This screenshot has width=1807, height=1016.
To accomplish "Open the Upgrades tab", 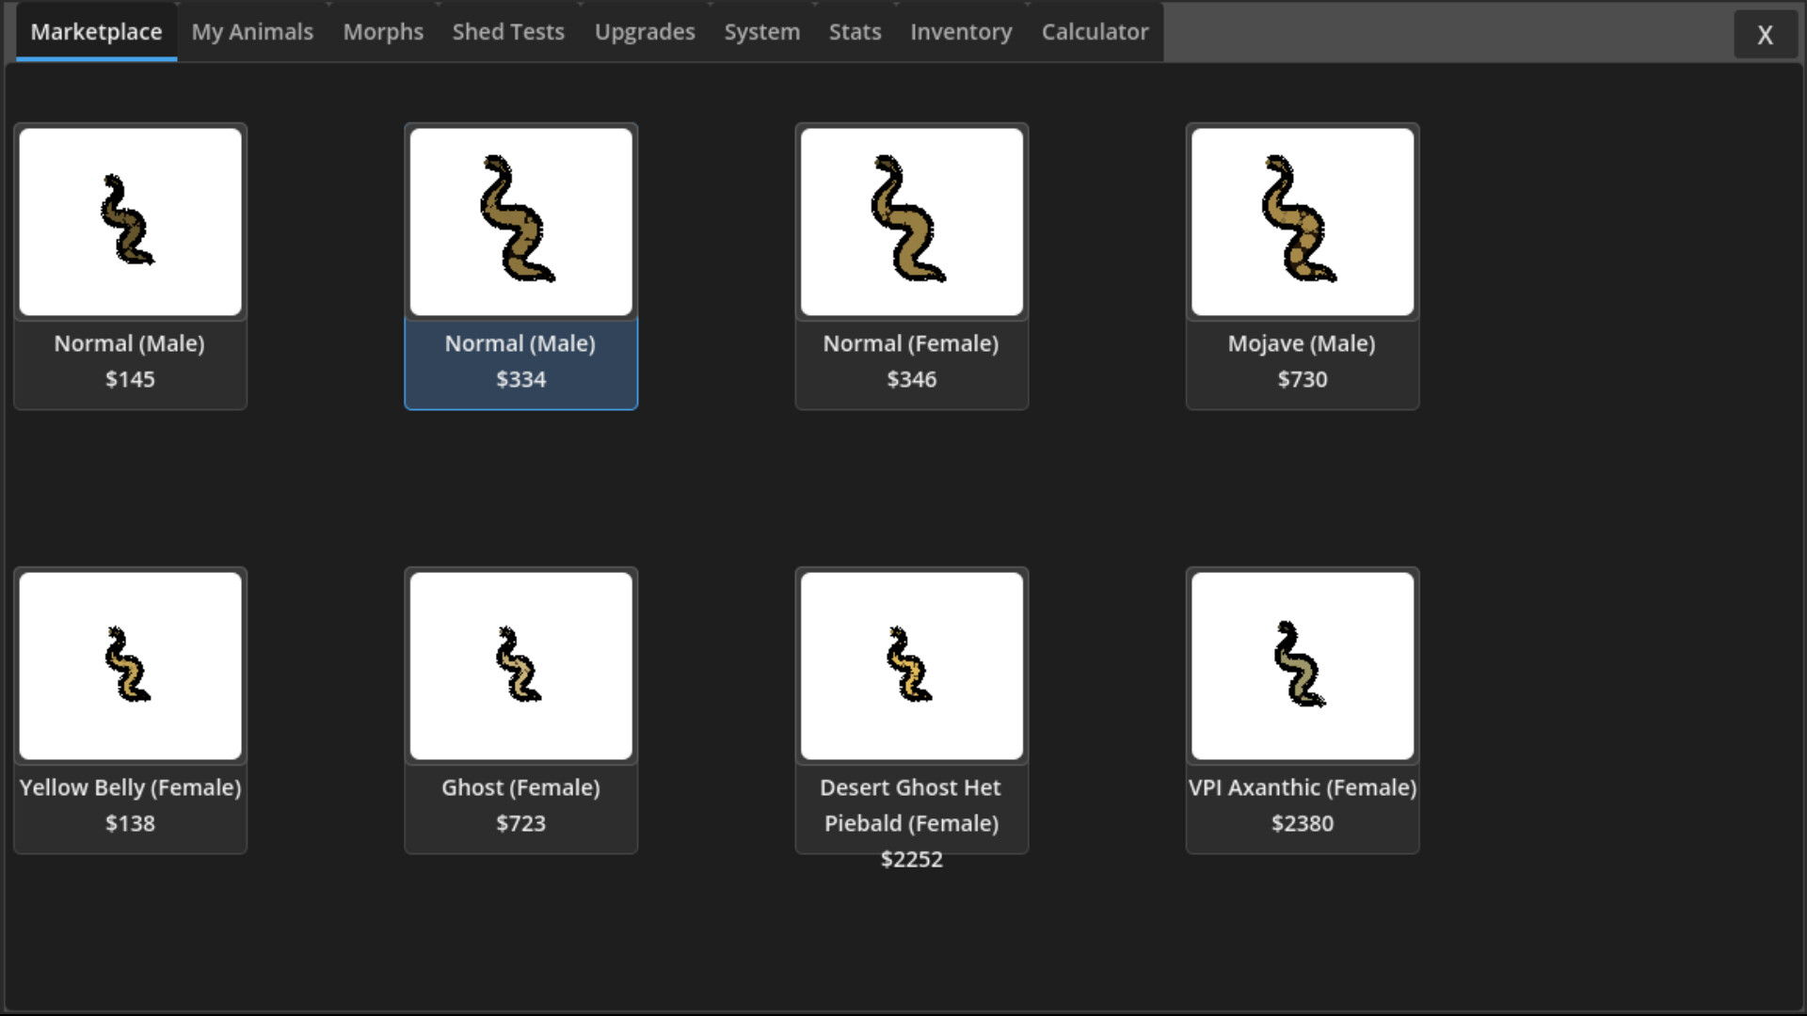I will [x=645, y=32].
